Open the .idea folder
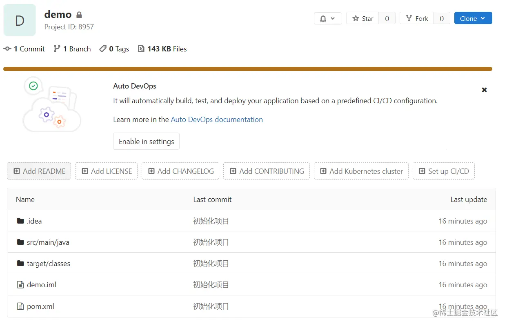Screen dimensions: 507x326 click(x=34, y=221)
